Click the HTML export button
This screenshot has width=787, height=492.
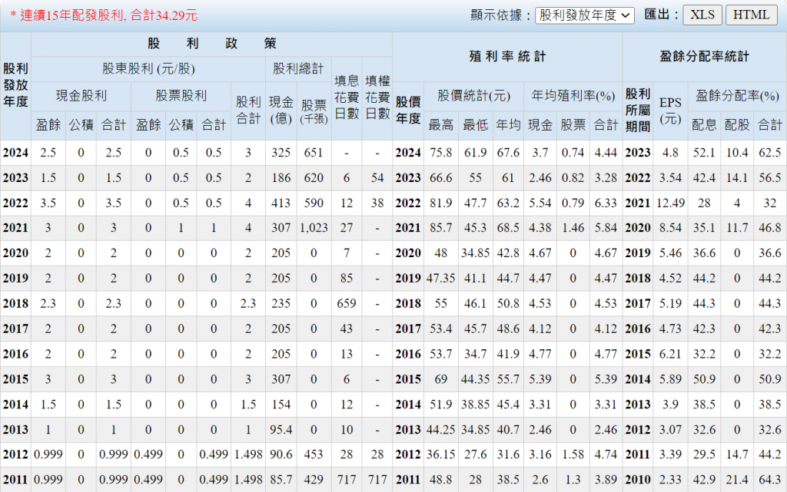[752, 15]
